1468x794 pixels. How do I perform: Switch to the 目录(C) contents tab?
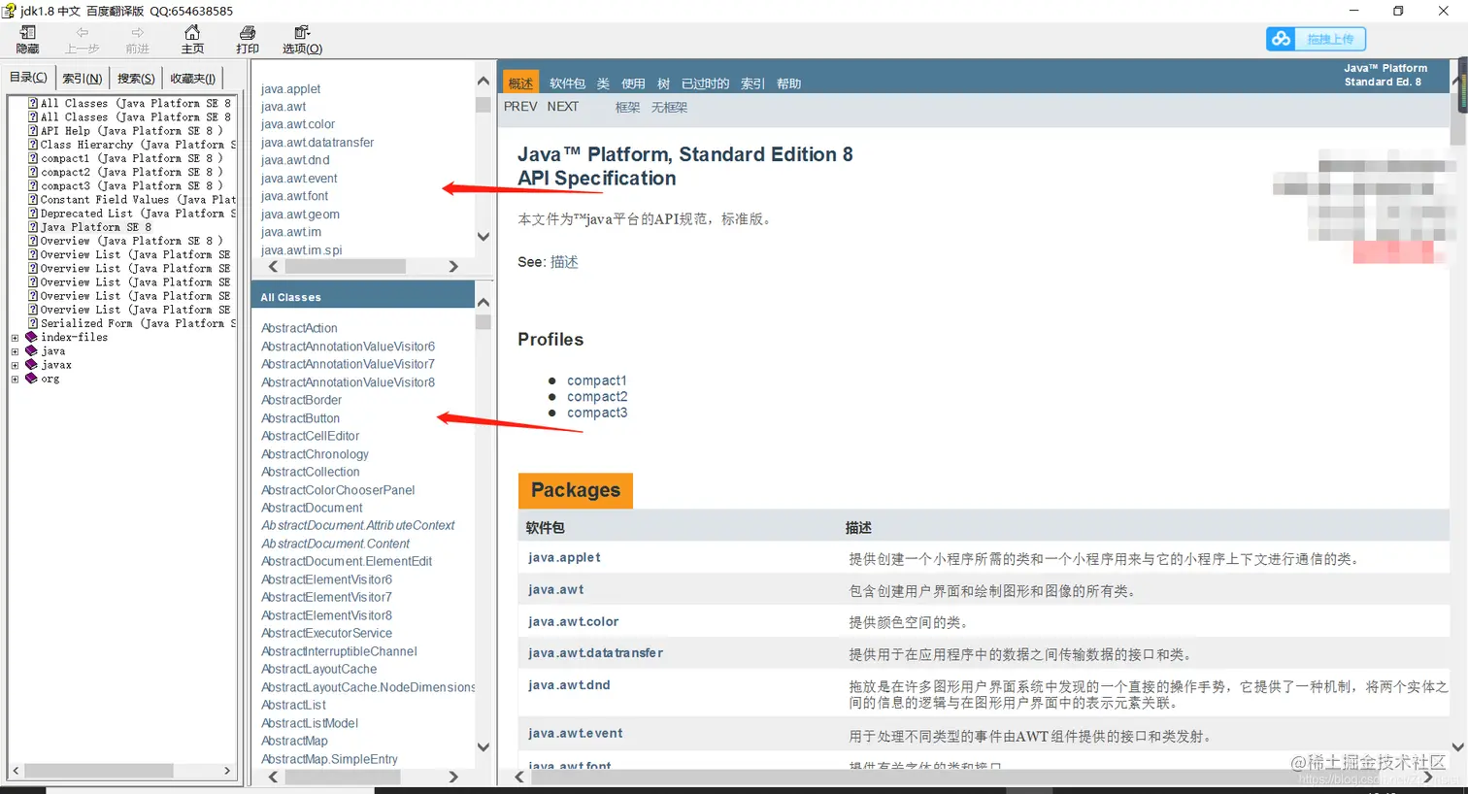coord(28,78)
